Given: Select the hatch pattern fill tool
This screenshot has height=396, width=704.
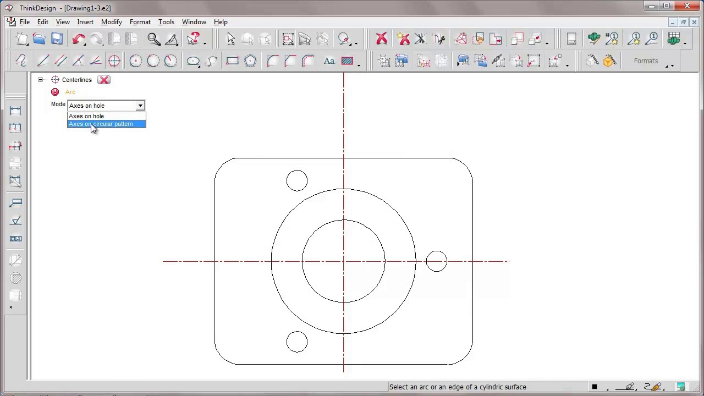Looking at the screenshot, I should (347, 61).
